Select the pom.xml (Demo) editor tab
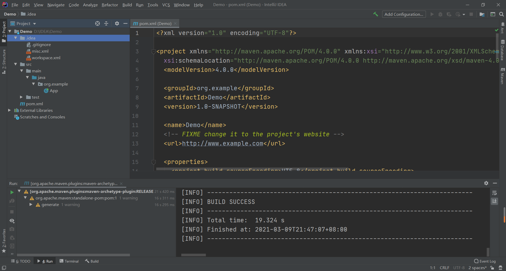Screen dimensions: 506x271 (x=155, y=23)
